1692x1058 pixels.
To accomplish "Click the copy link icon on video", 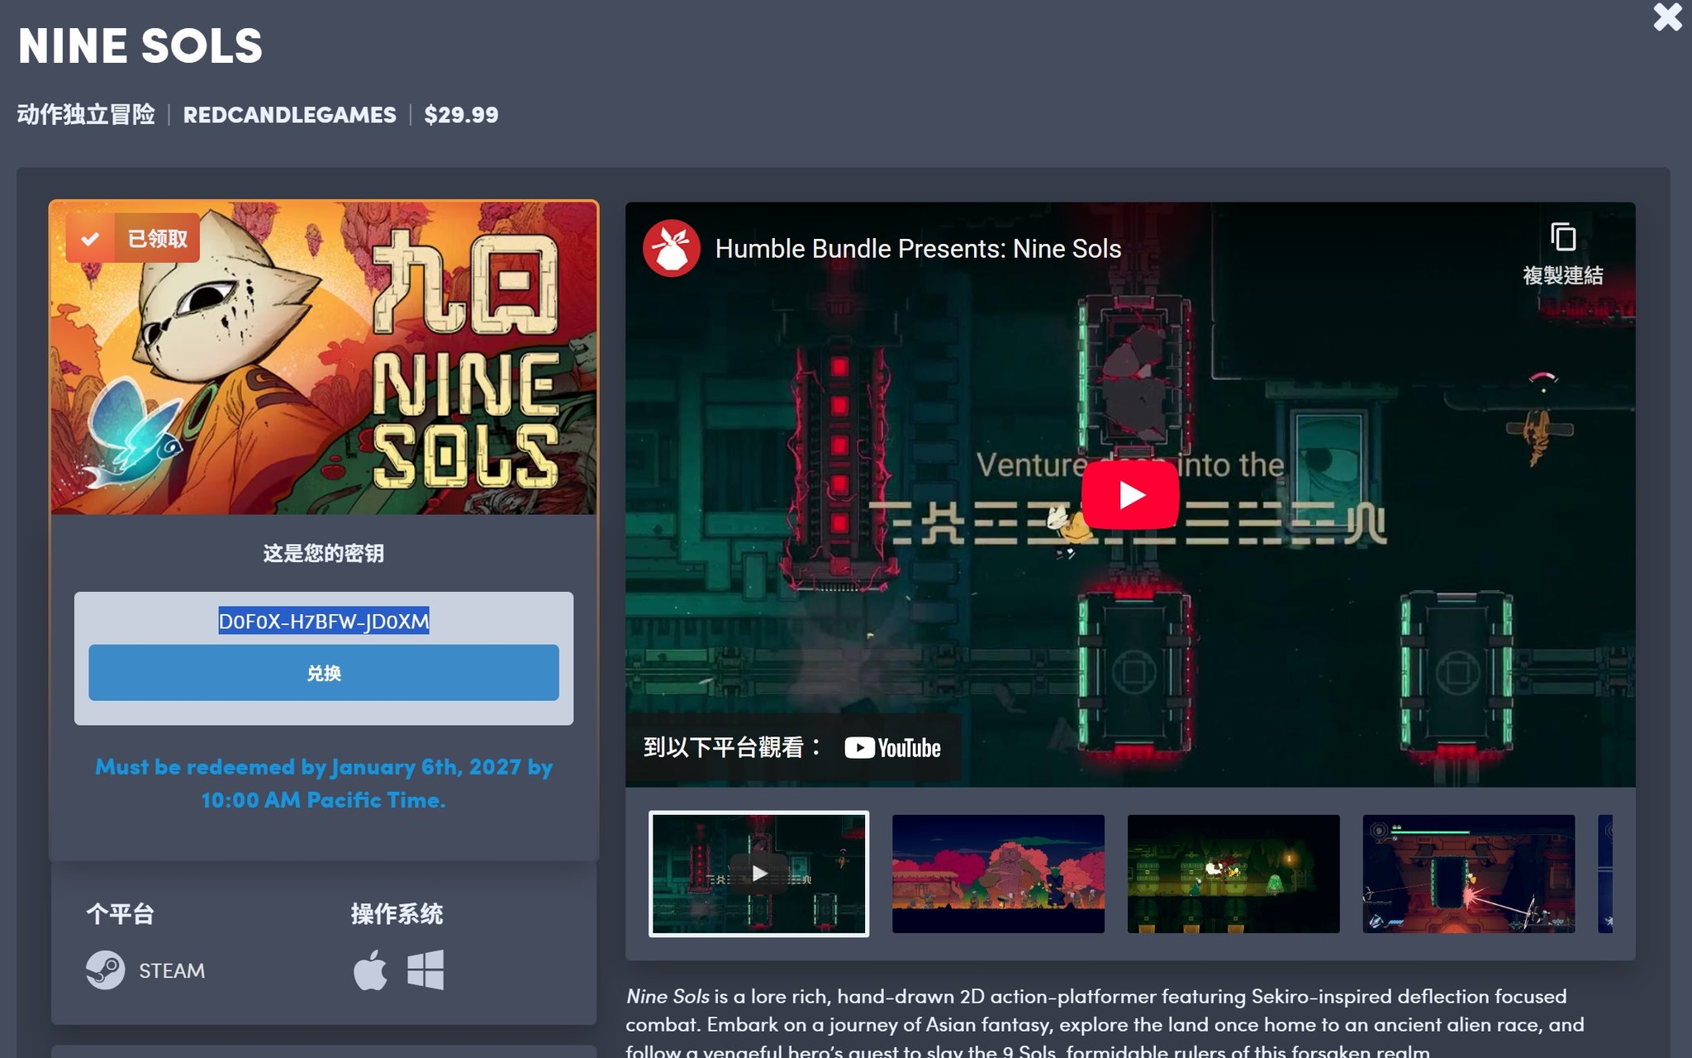I will [1562, 237].
